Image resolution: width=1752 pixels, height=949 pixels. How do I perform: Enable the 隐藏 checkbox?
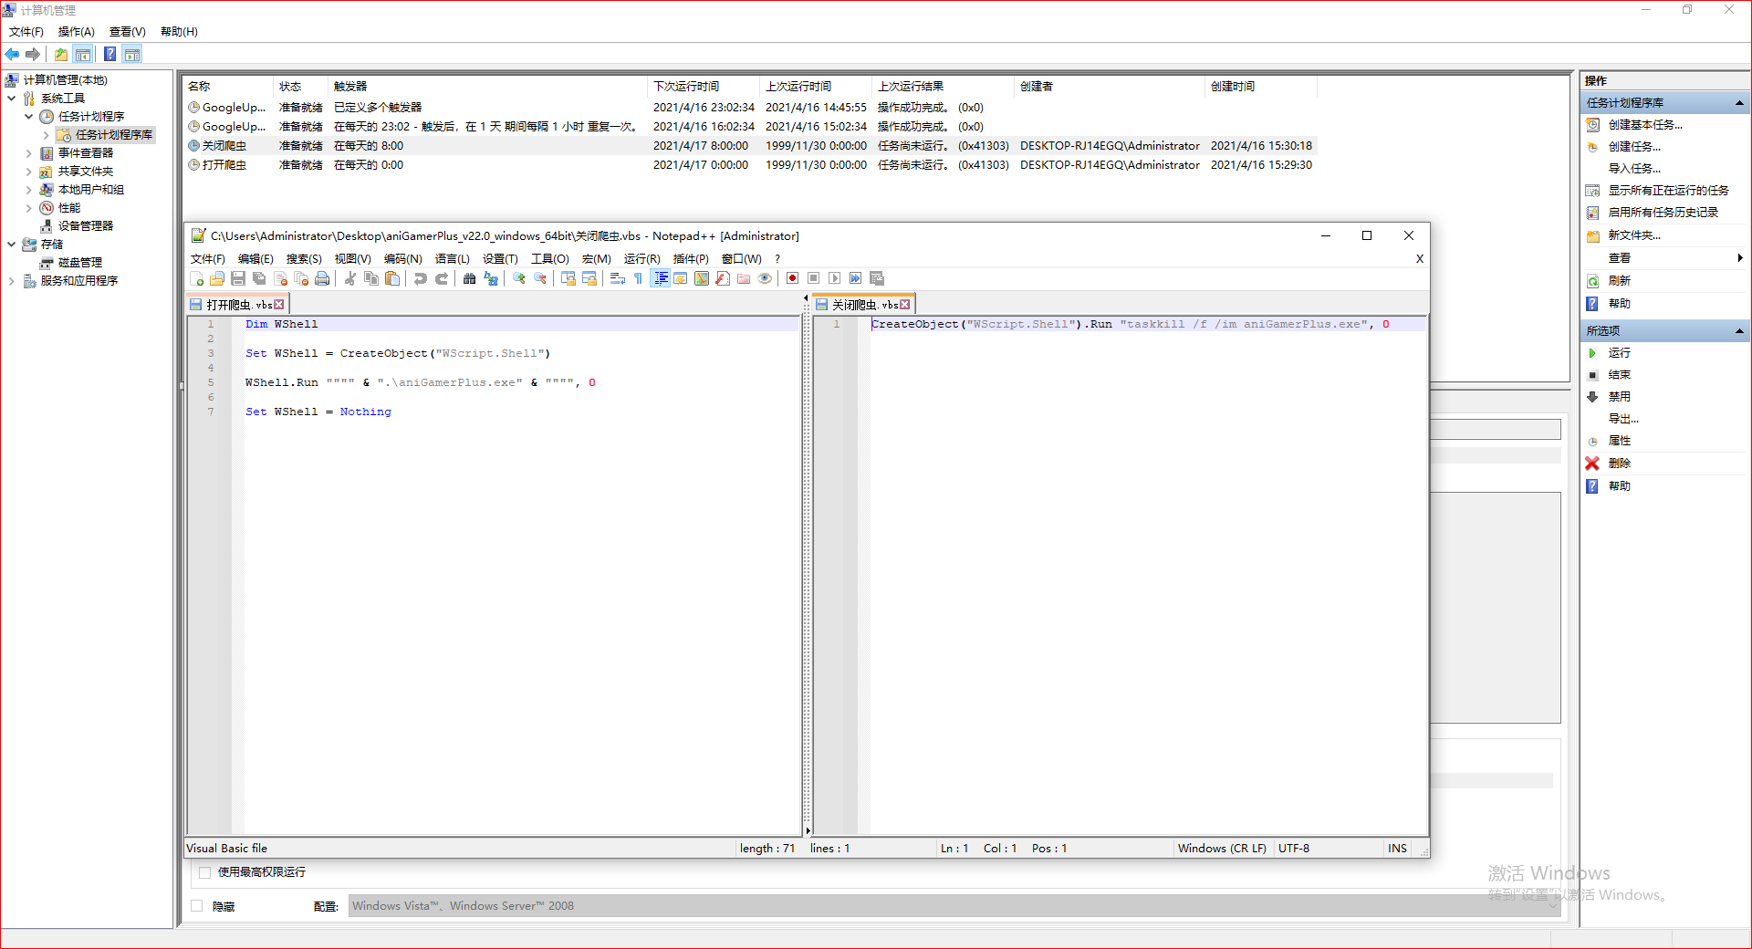(x=196, y=906)
